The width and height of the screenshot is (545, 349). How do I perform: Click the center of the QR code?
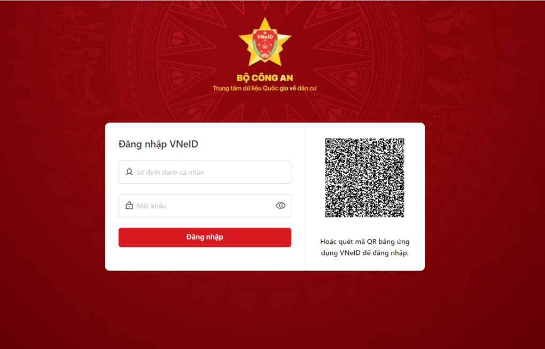coord(364,178)
